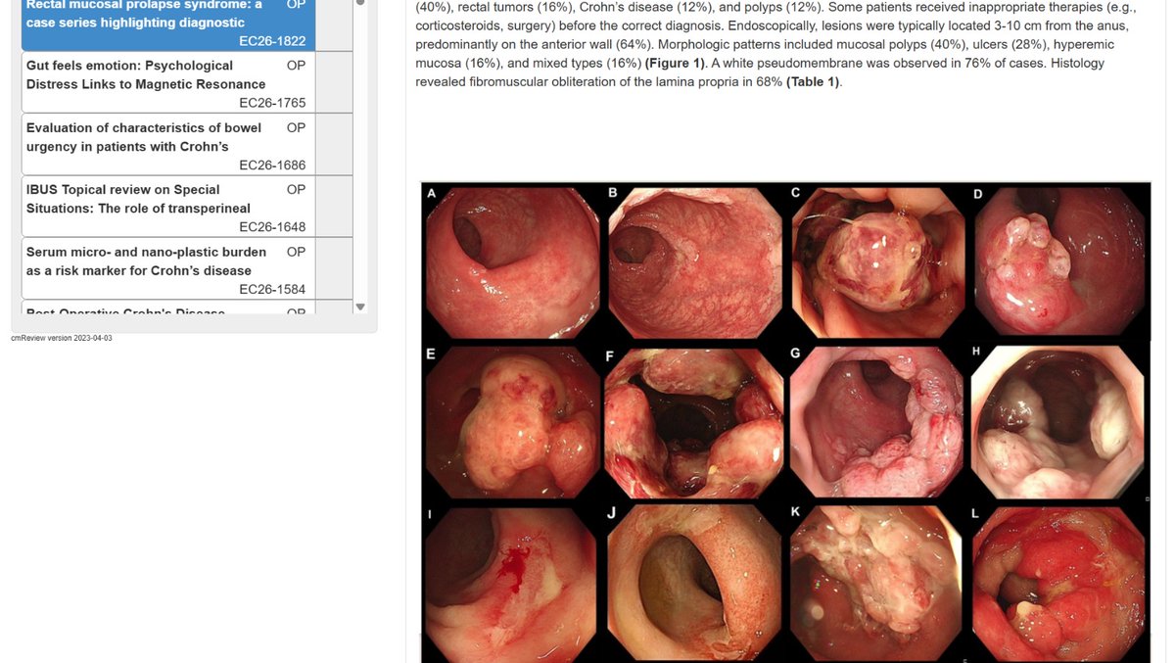Click abstract ID EC26-1584
Screen dimensions: 1175x663
[272, 289]
